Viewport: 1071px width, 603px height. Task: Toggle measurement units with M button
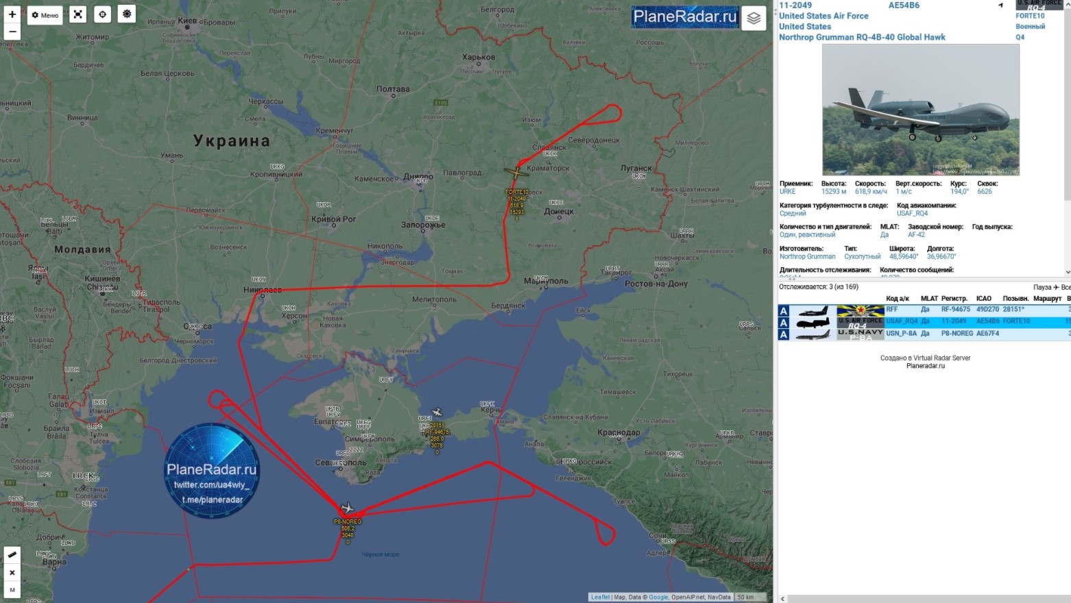[x=12, y=589]
